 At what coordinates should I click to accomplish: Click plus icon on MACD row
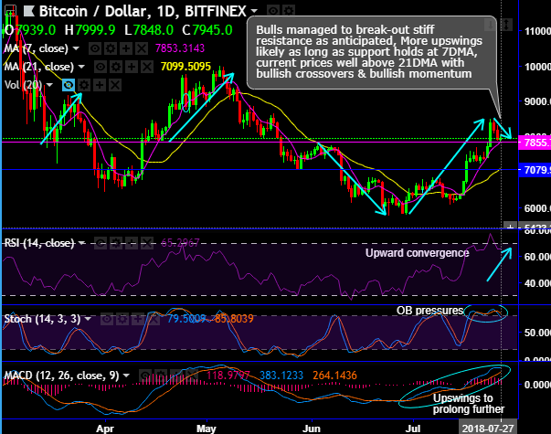point(175,376)
